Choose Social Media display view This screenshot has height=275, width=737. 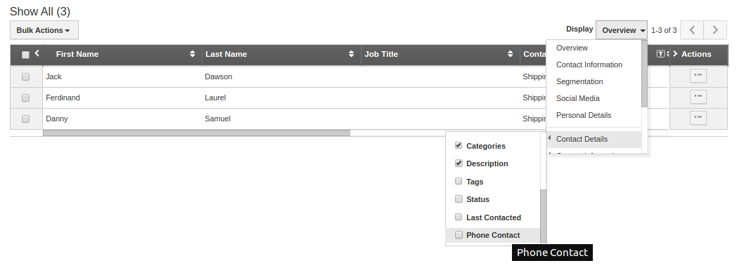[577, 98]
